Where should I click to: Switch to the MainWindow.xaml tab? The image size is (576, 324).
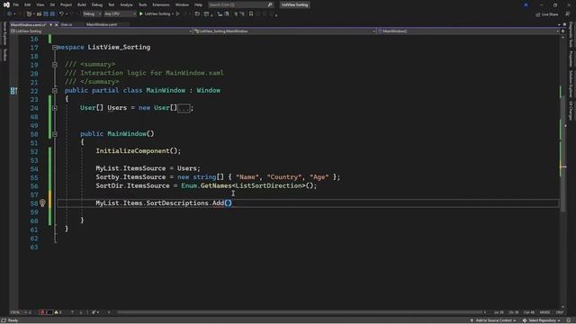click(102, 24)
